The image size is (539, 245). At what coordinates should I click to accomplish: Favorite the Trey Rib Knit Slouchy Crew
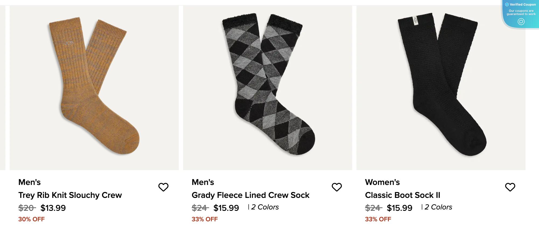coord(163,187)
